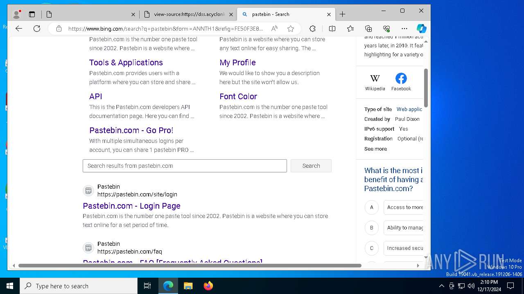
Task: Switch to the view-source tab
Action: [x=188, y=14]
